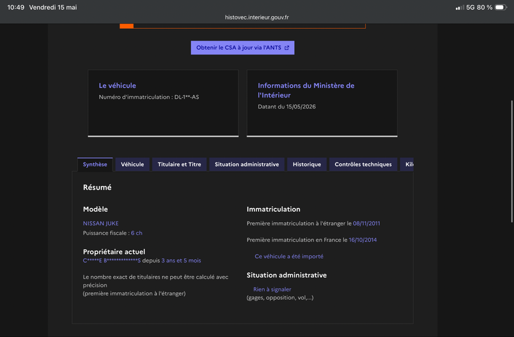Open the partially visible Kilométrage tab
The height and width of the screenshot is (337, 514).
(407, 164)
